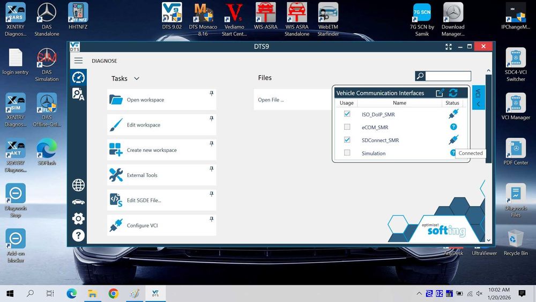Image resolution: width=536 pixels, height=302 pixels.
Task: Click Create new workspace task
Action: click(161, 150)
